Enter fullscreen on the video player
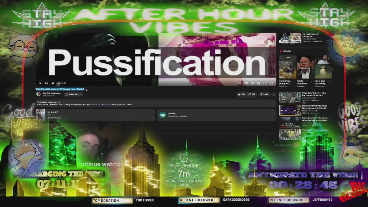This screenshot has width=368, height=207. (x=271, y=83)
